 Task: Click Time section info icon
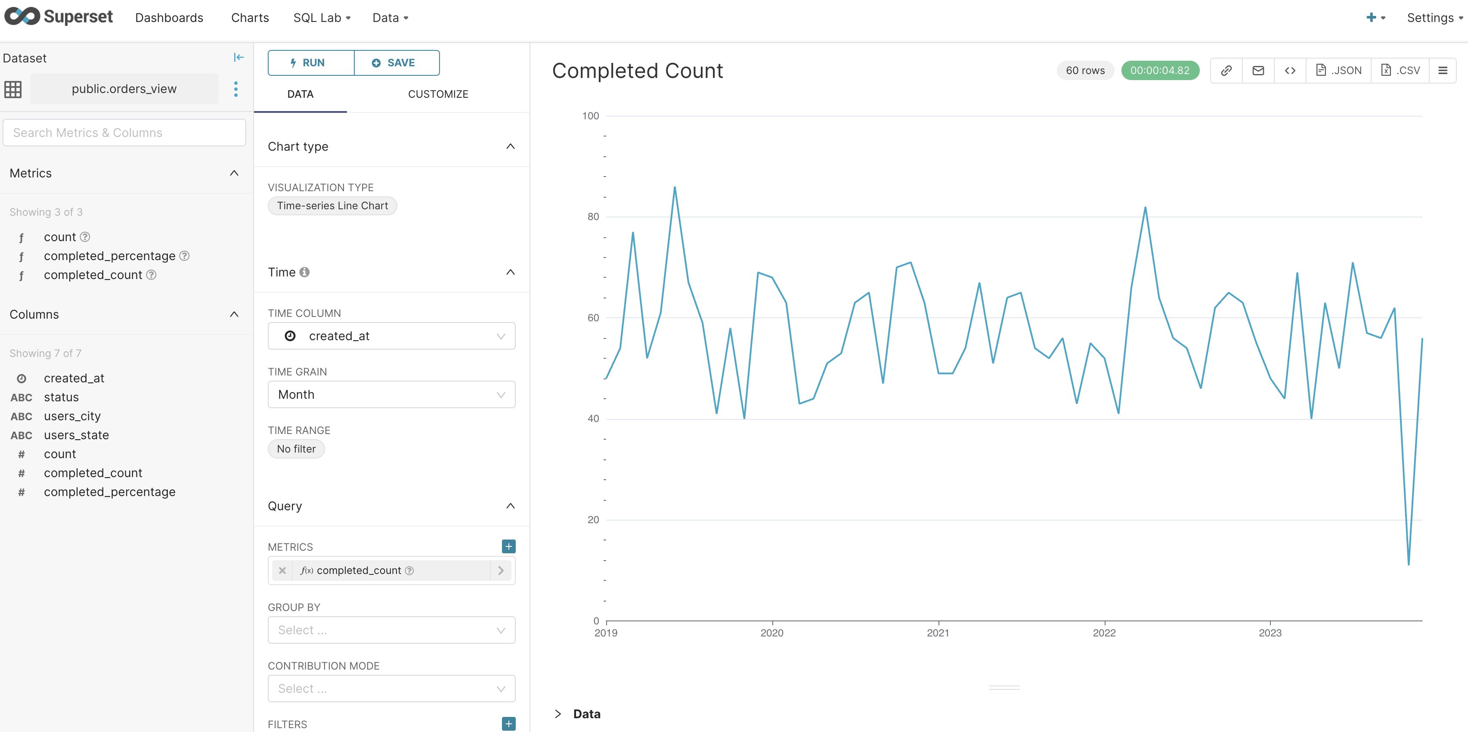(304, 272)
